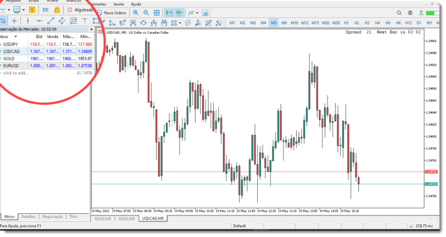
Task: Select the arrow cursor tool
Action: [x=3, y=21]
